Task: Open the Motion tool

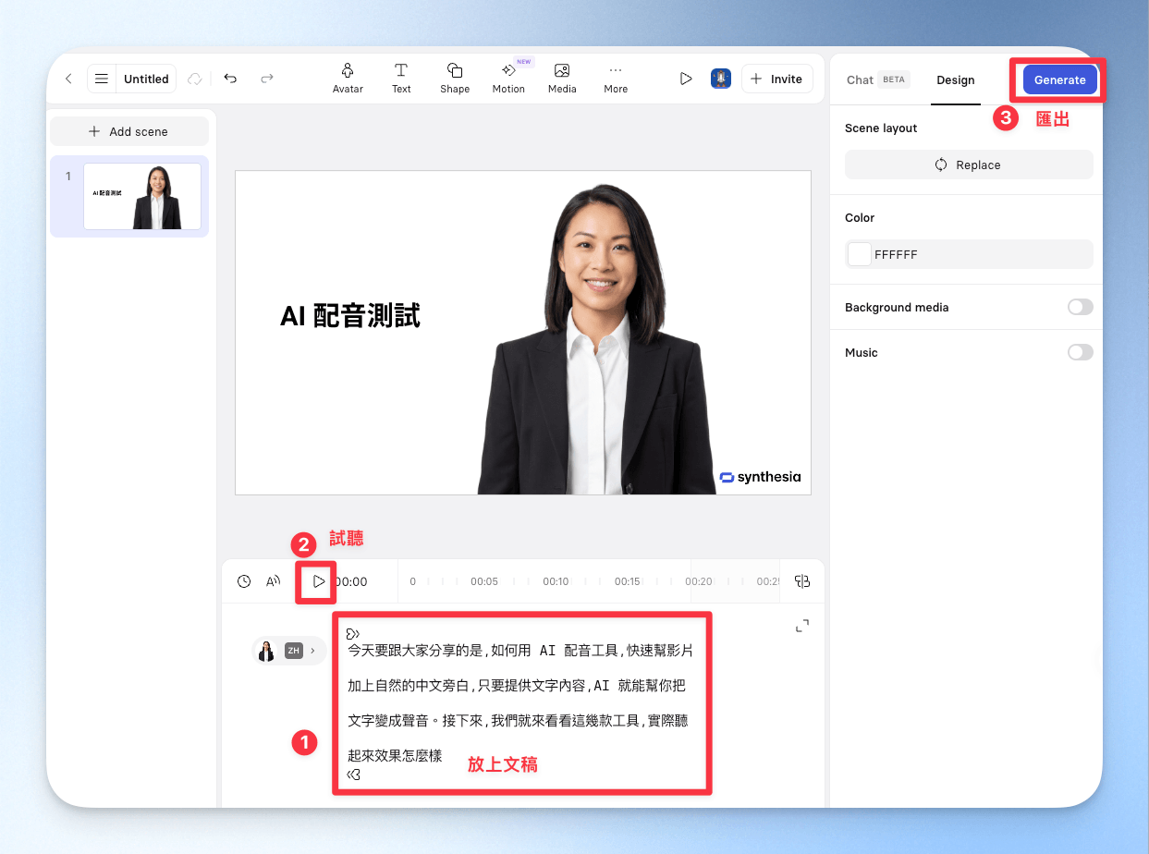Action: (508, 79)
